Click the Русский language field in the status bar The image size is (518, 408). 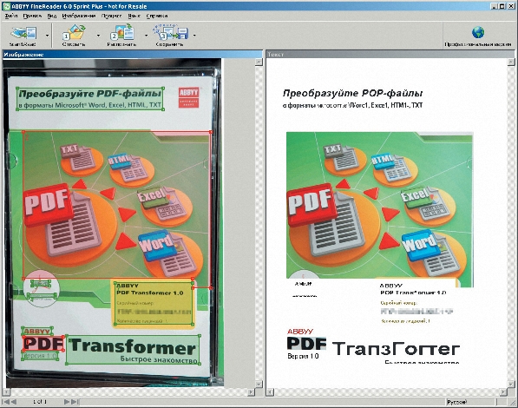tap(470, 402)
